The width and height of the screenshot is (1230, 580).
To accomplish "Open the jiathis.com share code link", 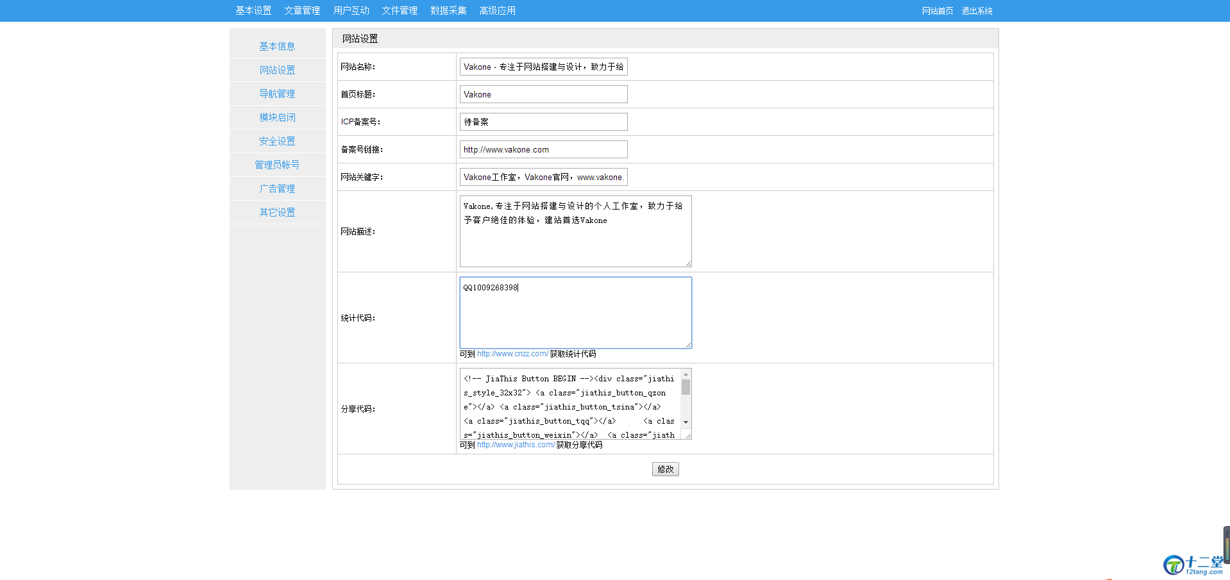I will click(x=515, y=444).
